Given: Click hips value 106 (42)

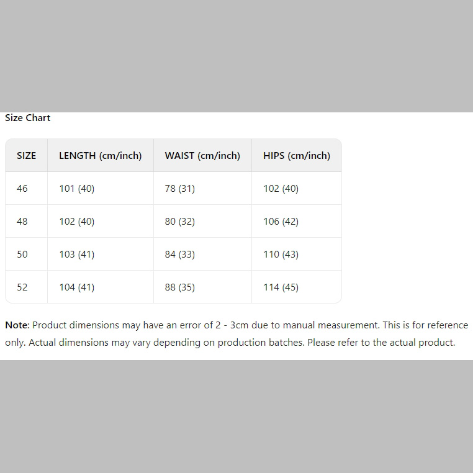Looking at the screenshot, I should (x=281, y=222).
